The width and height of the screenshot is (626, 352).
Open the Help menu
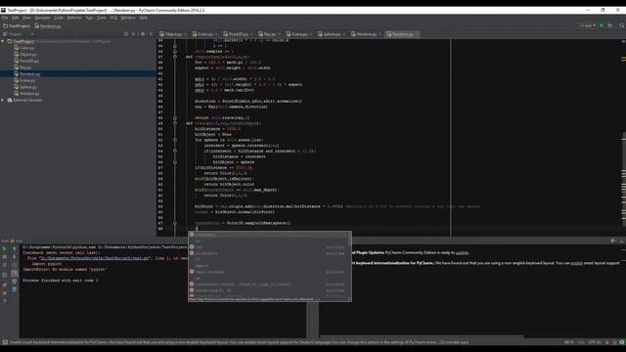click(144, 18)
